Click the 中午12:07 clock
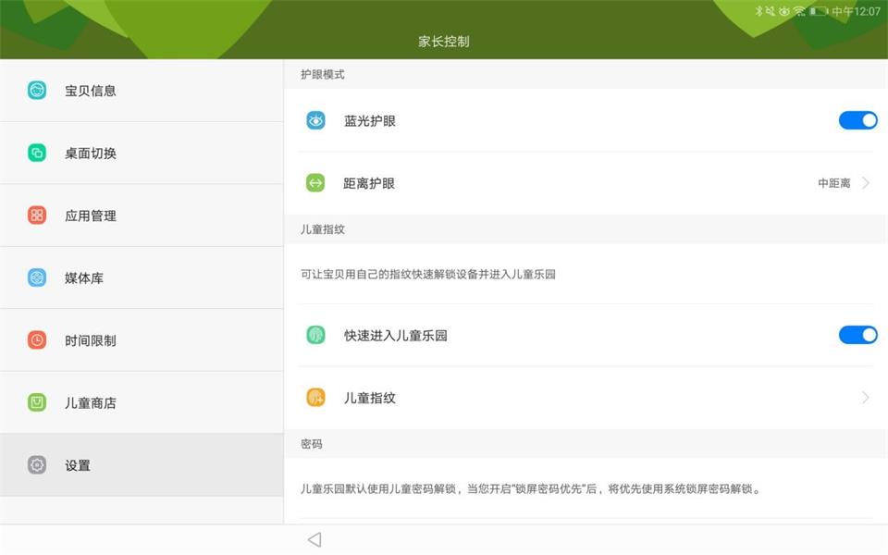The width and height of the screenshot is (888, 555). pyautogui.click(x=856, y=11)
